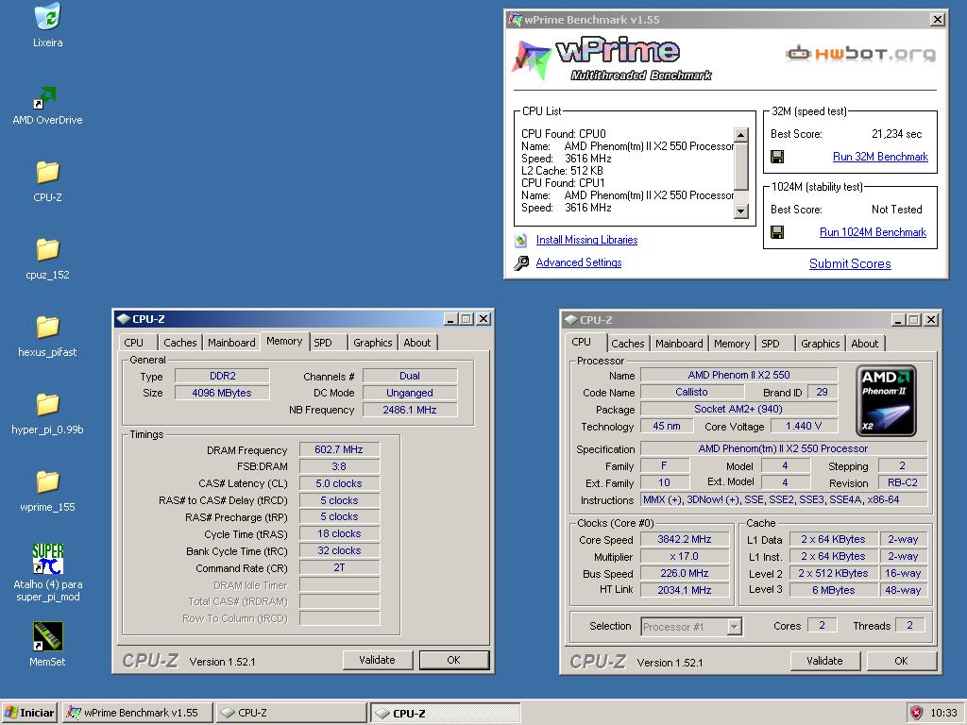
Task: Run the 32M benchmark
Action: (x=880, y=157)
